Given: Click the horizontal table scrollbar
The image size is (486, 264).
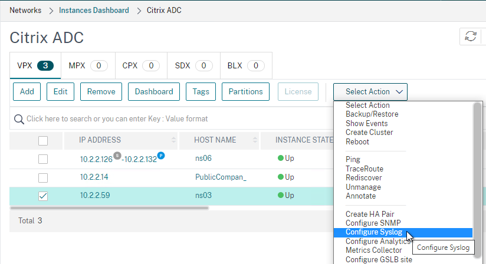Looking at the screenshot, I should (110, 208).
